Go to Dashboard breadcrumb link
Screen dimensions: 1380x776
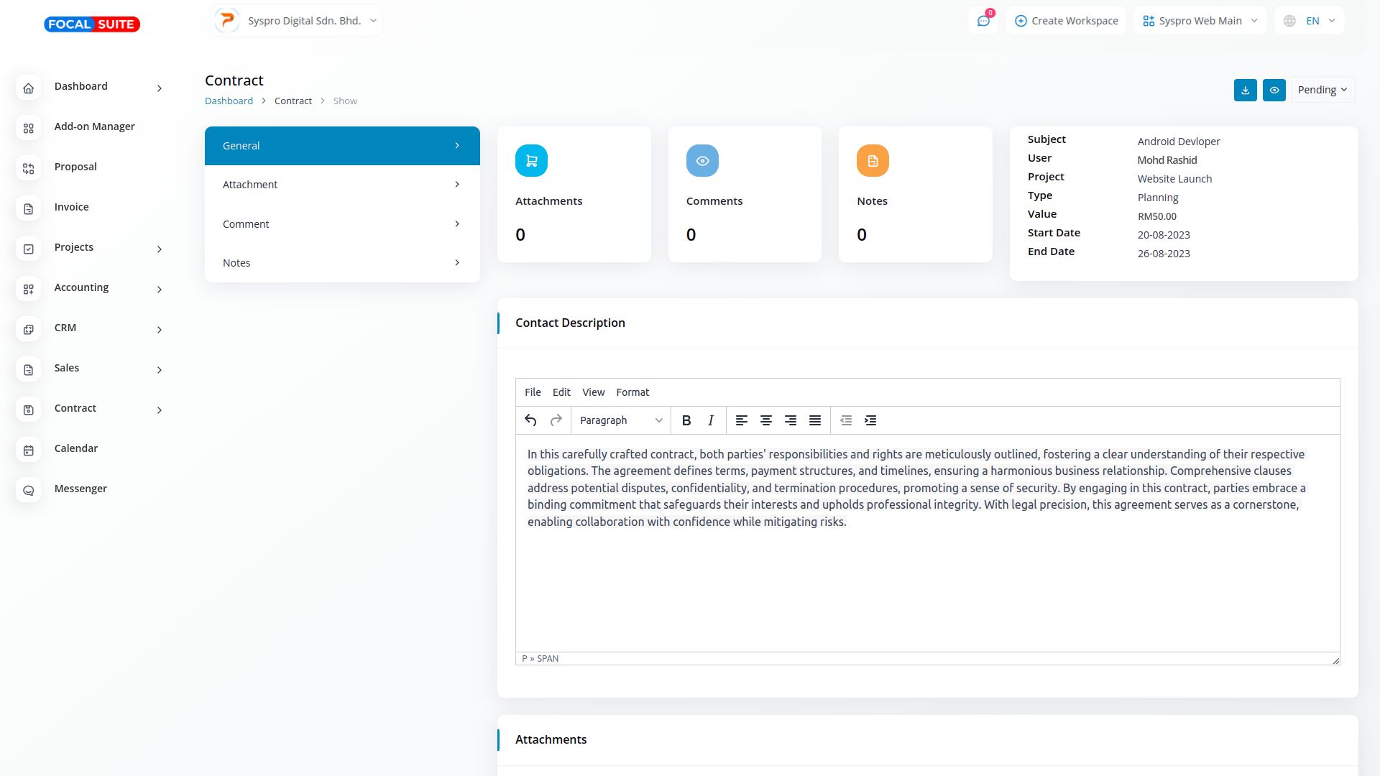point(229,101)
